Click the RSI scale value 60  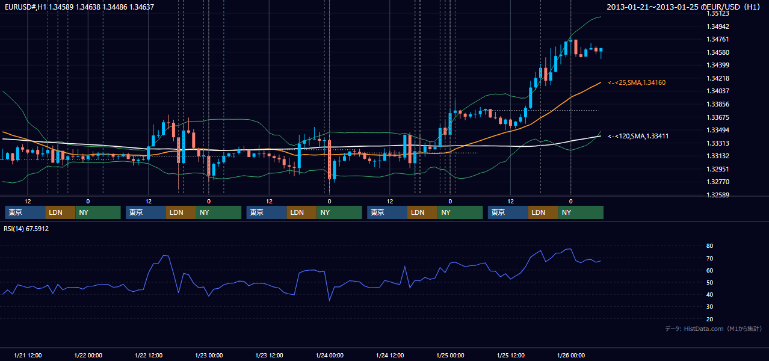click(x=709, y=271)
